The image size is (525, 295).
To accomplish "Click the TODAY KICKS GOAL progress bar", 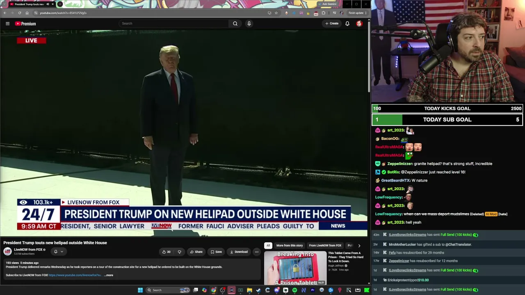I will 447,109.
